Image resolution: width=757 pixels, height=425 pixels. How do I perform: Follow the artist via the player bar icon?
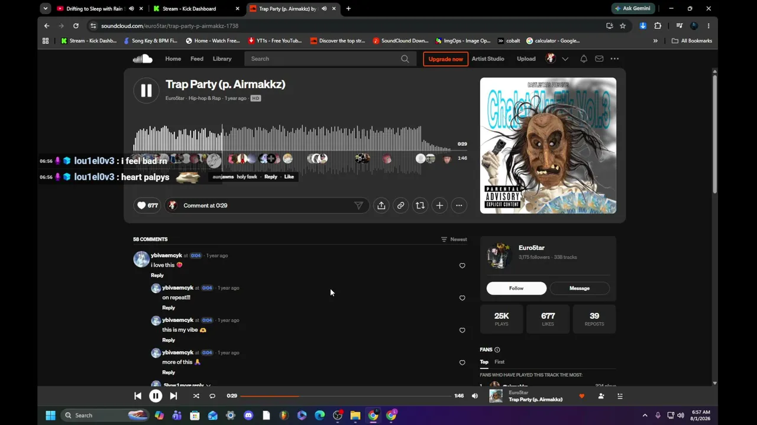tap(601, 396)
